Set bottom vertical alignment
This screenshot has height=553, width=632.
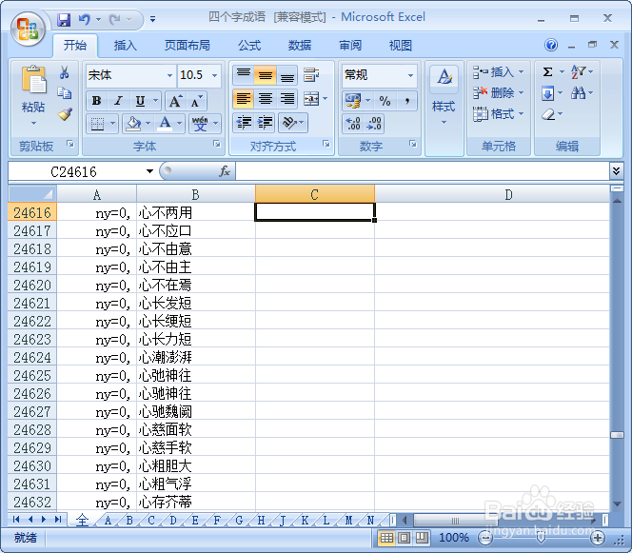[x=287, y=75]
